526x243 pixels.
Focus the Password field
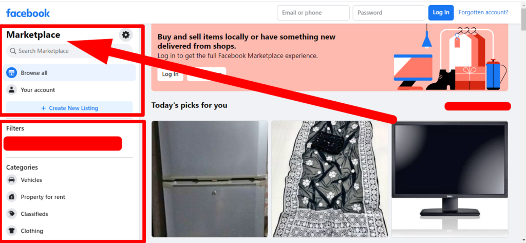pos(389,13)
